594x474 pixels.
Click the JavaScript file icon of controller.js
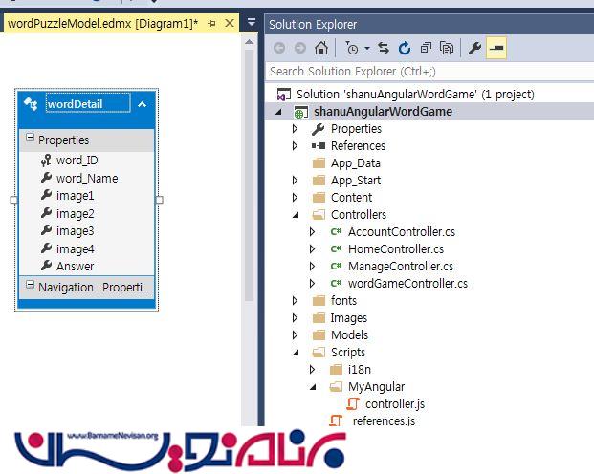[353, 404]
